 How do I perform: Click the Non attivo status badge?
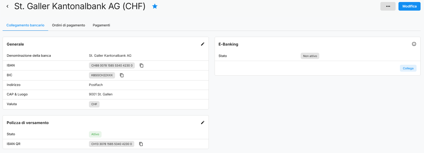[x=310, y=56]
